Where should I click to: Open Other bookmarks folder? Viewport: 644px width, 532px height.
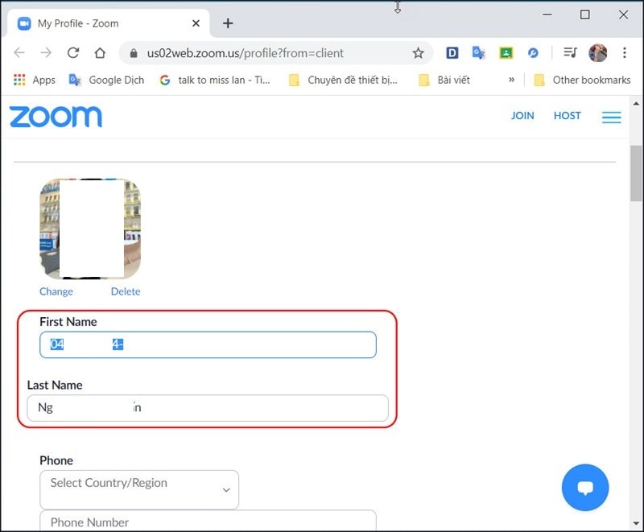pyautogui.click(x=582, y=80)
